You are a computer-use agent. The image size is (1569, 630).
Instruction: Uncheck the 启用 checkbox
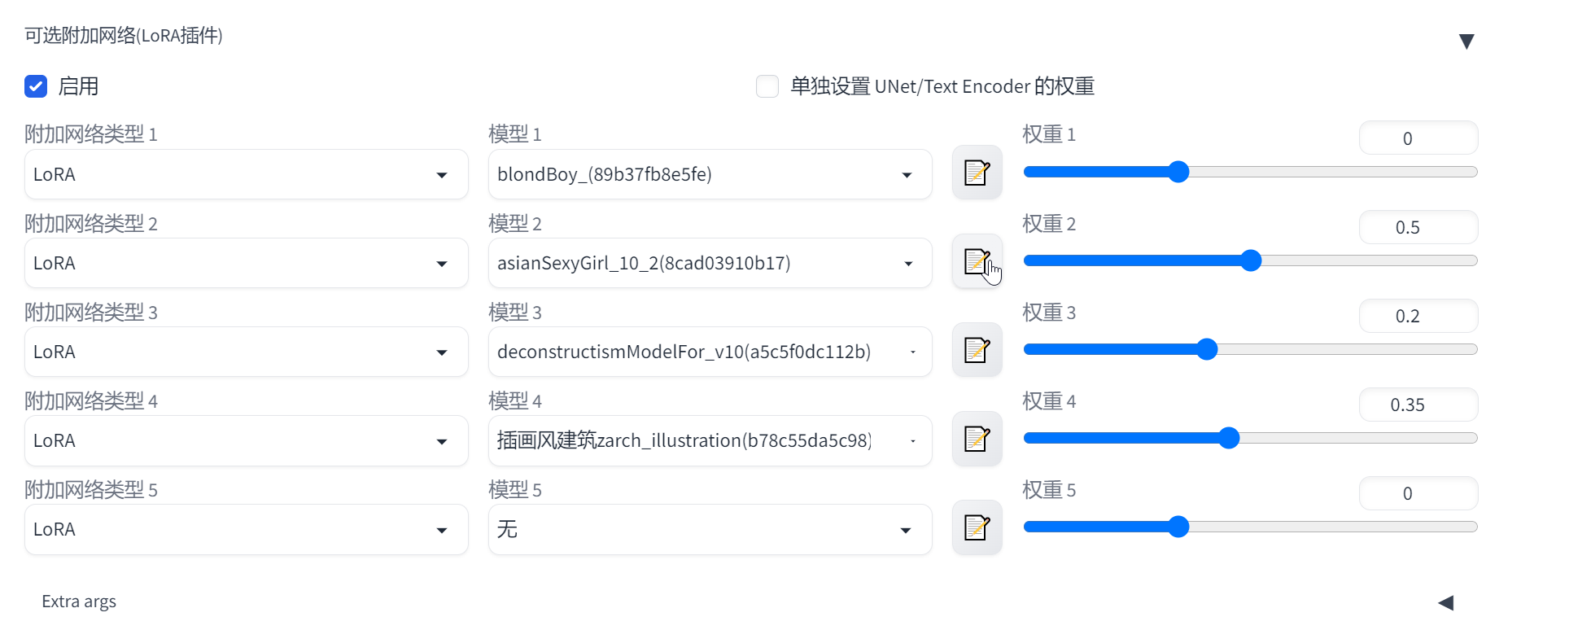point(36,86)
